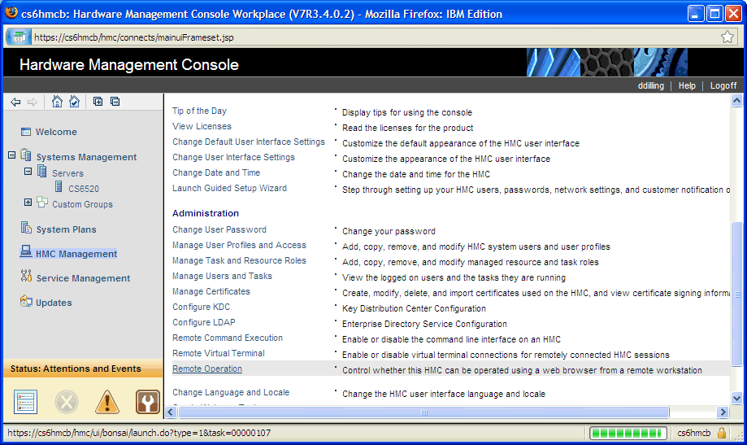Click the vertical scrollbar down arrow
This screenshot has width=747, height=445.
(736, 398)
